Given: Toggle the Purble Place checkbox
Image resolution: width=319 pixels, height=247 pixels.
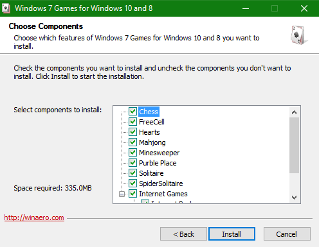Looking at the screenshot, I should (132, 162).
